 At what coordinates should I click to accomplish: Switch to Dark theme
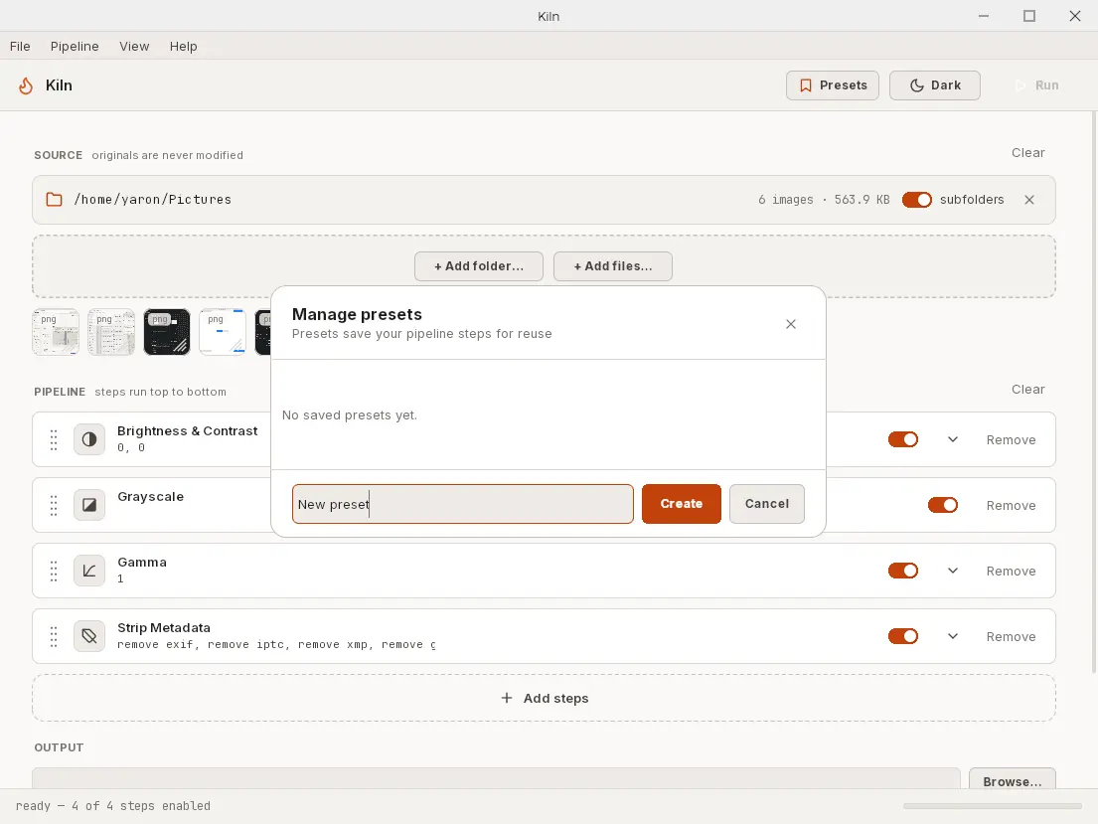tap(935, 85)
